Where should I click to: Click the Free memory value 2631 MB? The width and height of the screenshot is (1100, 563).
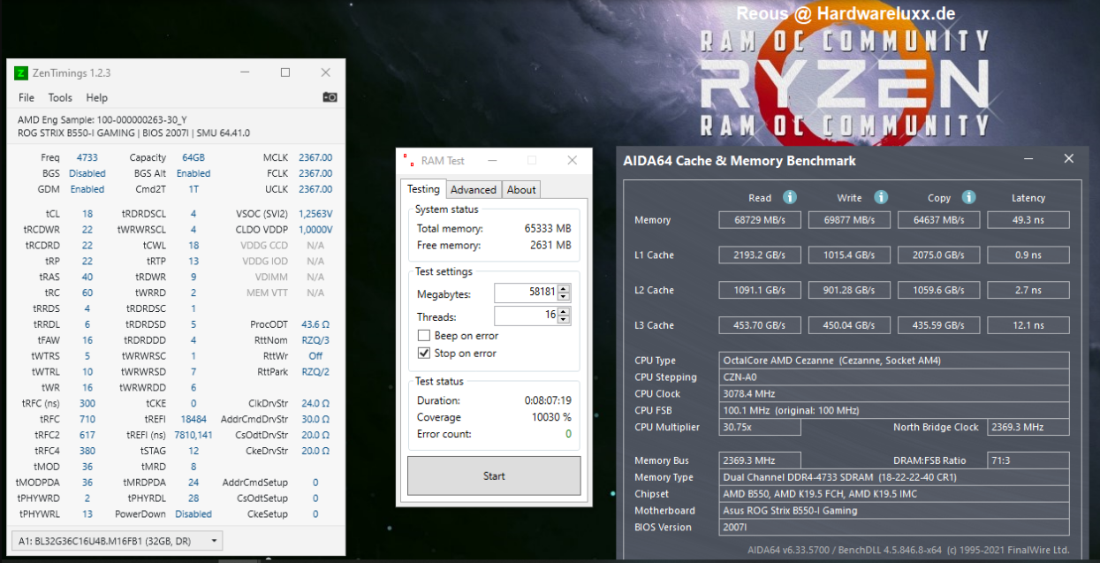click(x=550, y=245)
